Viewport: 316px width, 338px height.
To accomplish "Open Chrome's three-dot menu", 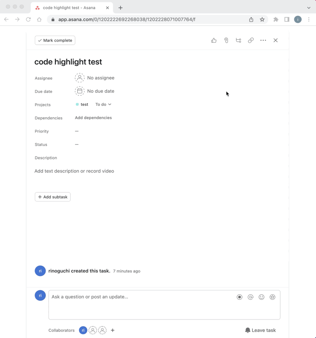I will point(309,19).
